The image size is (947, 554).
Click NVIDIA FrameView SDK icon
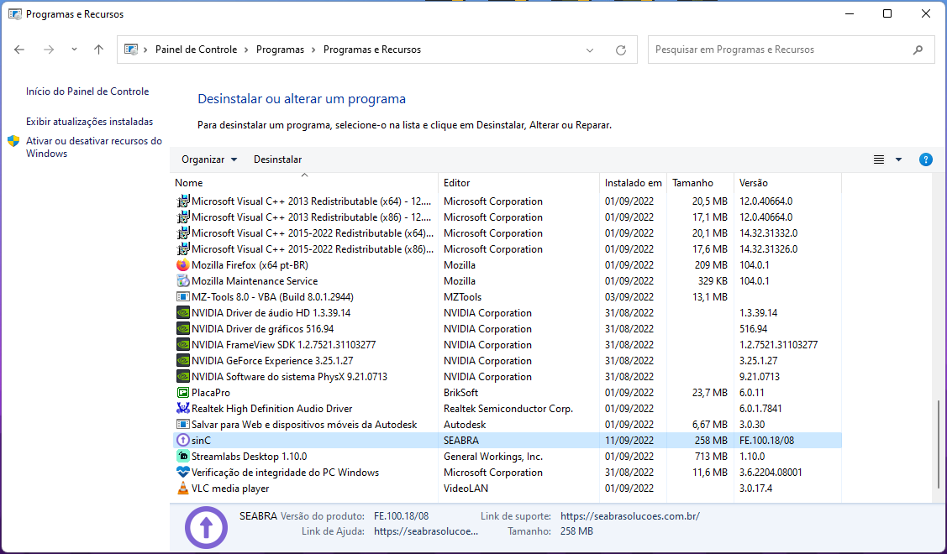[183, 345]
